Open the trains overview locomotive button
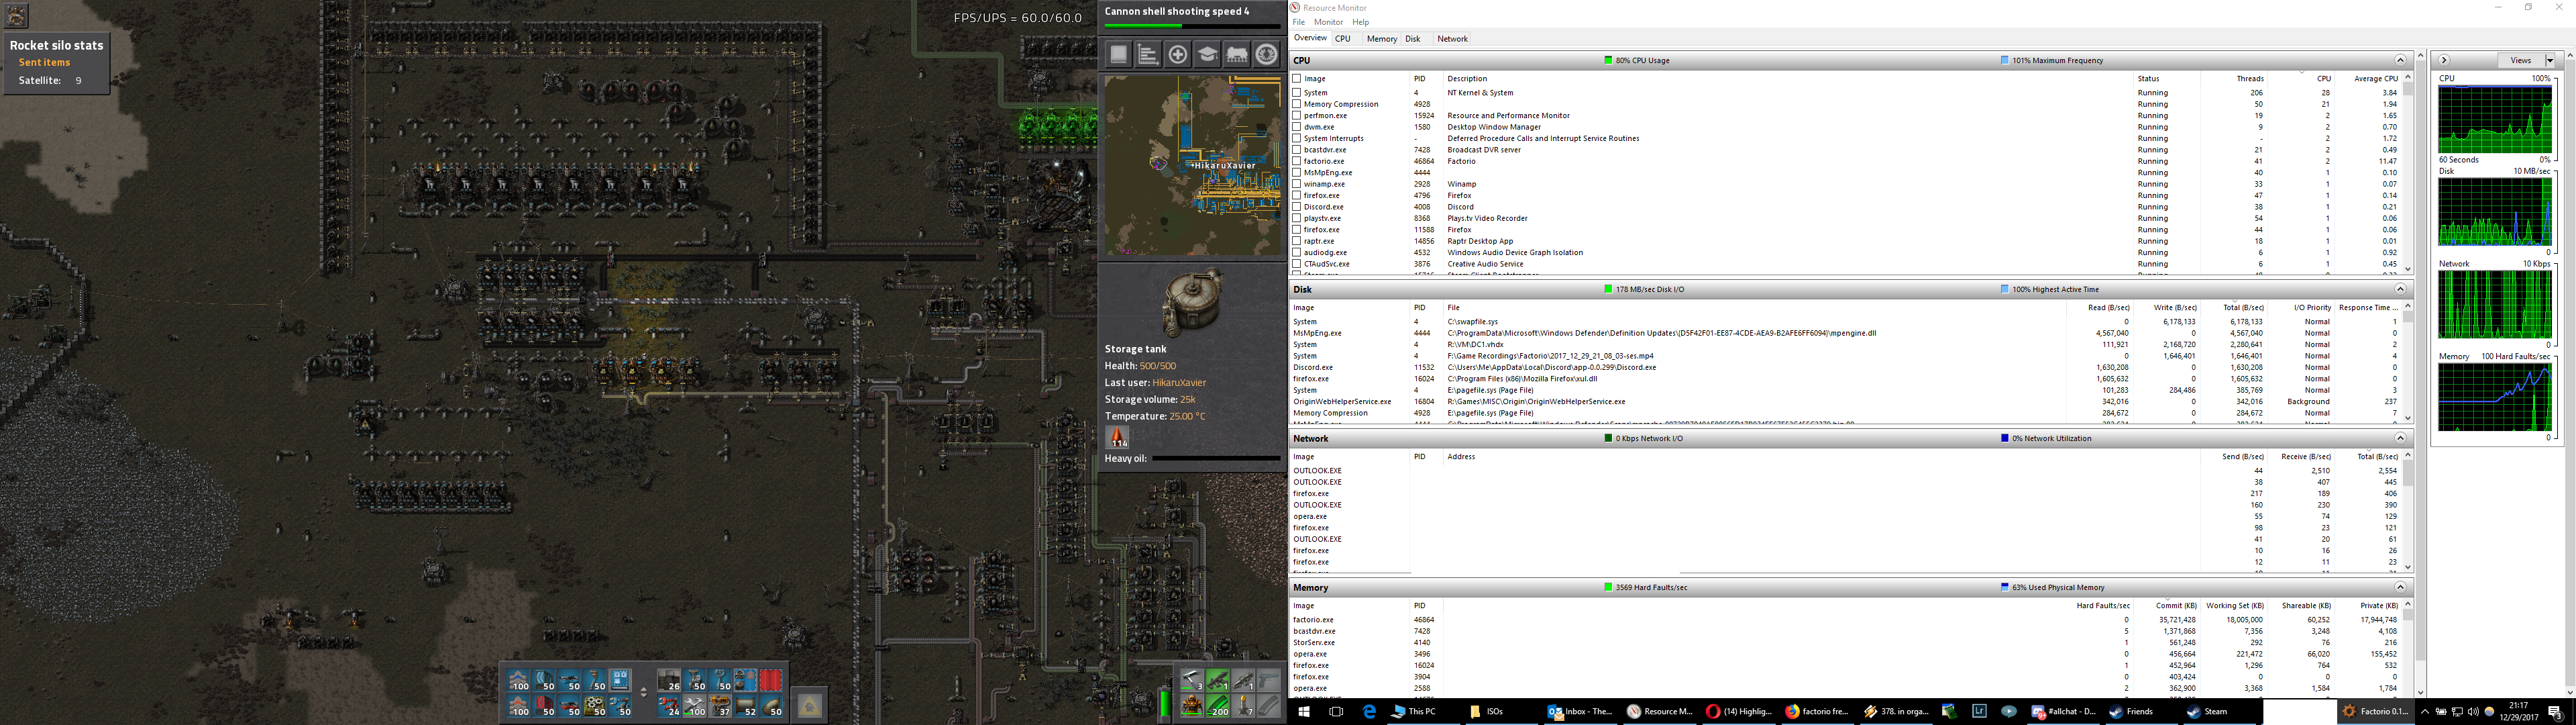Viewport: 2576px width, 725px height. pyautogui.click(x=1237, y=54)
